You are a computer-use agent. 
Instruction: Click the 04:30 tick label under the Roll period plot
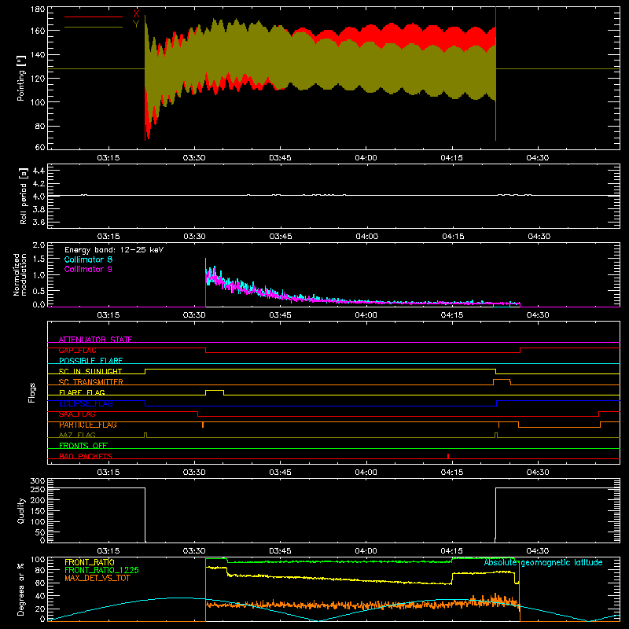pos(539,237)
